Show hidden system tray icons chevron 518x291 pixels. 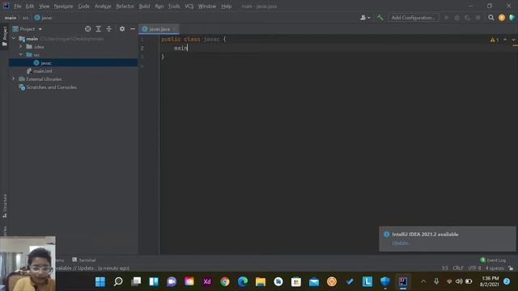coord(423,281)
